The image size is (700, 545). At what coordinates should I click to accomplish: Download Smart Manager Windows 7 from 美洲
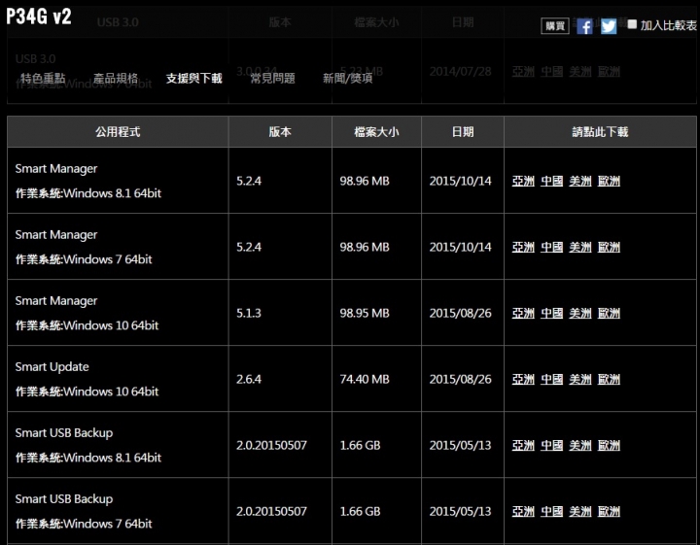pyautogui.click(x=579, y=247)
